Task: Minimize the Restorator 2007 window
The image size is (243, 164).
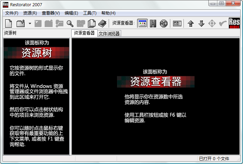Action: (x=213, y=3)
